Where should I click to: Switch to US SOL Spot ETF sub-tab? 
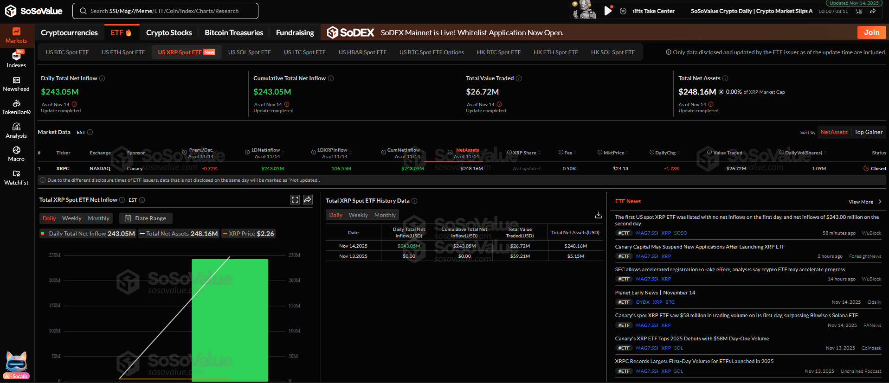pyautogui.click(x=250, y=52)
